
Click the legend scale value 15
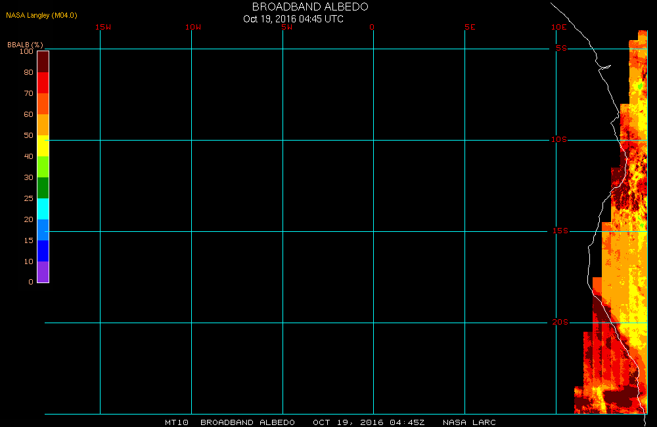point(28,240)
